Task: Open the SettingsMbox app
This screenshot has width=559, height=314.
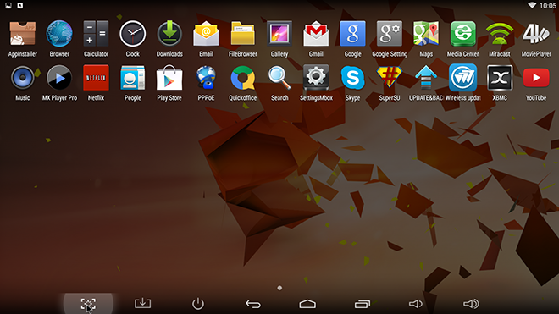Action: tap(316, 78)
